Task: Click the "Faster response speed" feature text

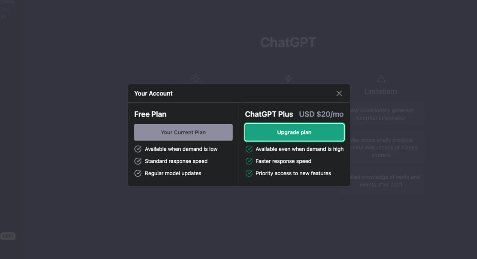Action: point(283,161)
